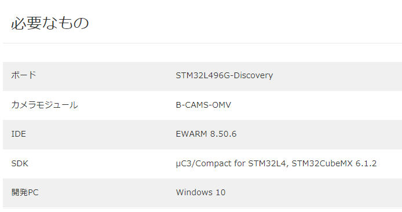Click the word EWARM
This screenshot has height=212, width=402.
click(191, 134)
